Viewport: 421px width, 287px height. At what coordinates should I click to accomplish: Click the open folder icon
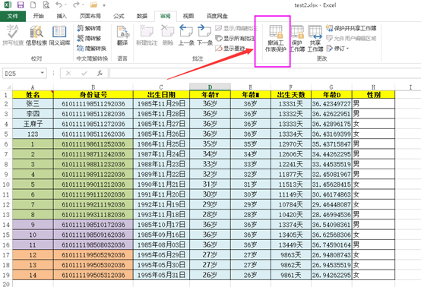click(x=93, y=5)
